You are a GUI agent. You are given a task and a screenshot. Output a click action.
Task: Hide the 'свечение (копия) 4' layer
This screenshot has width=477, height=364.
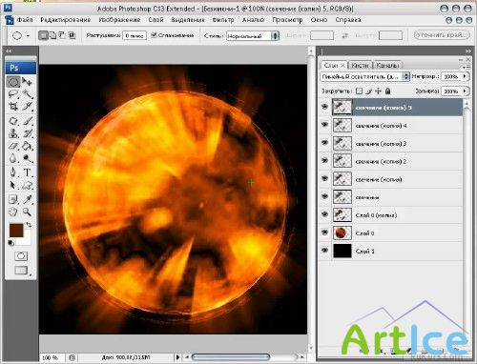point(324,125)
